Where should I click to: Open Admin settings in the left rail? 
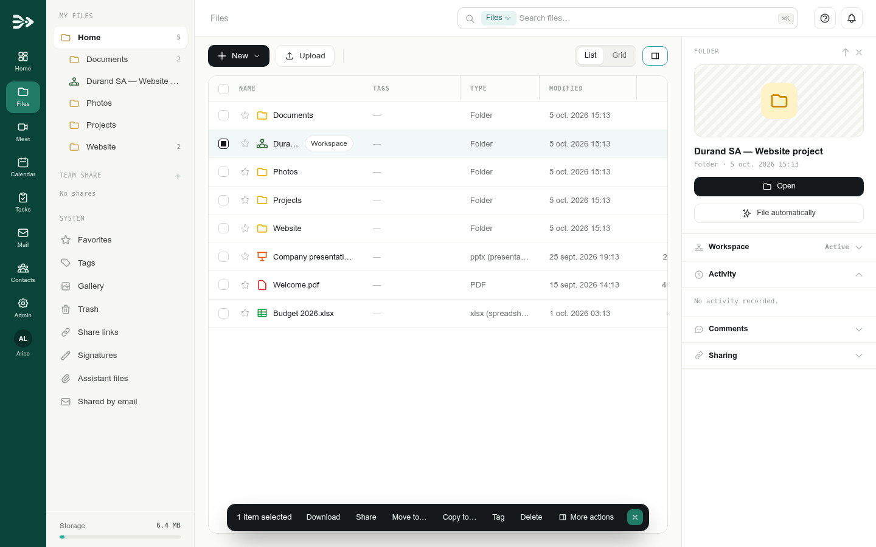click(x=23, y=308)
